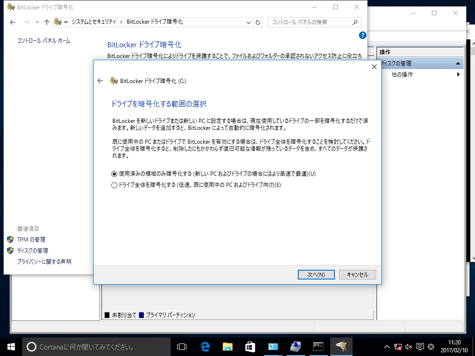Open File Explorer from taskbar
This screenshot has width=475, height=356.
pos(227,347)
